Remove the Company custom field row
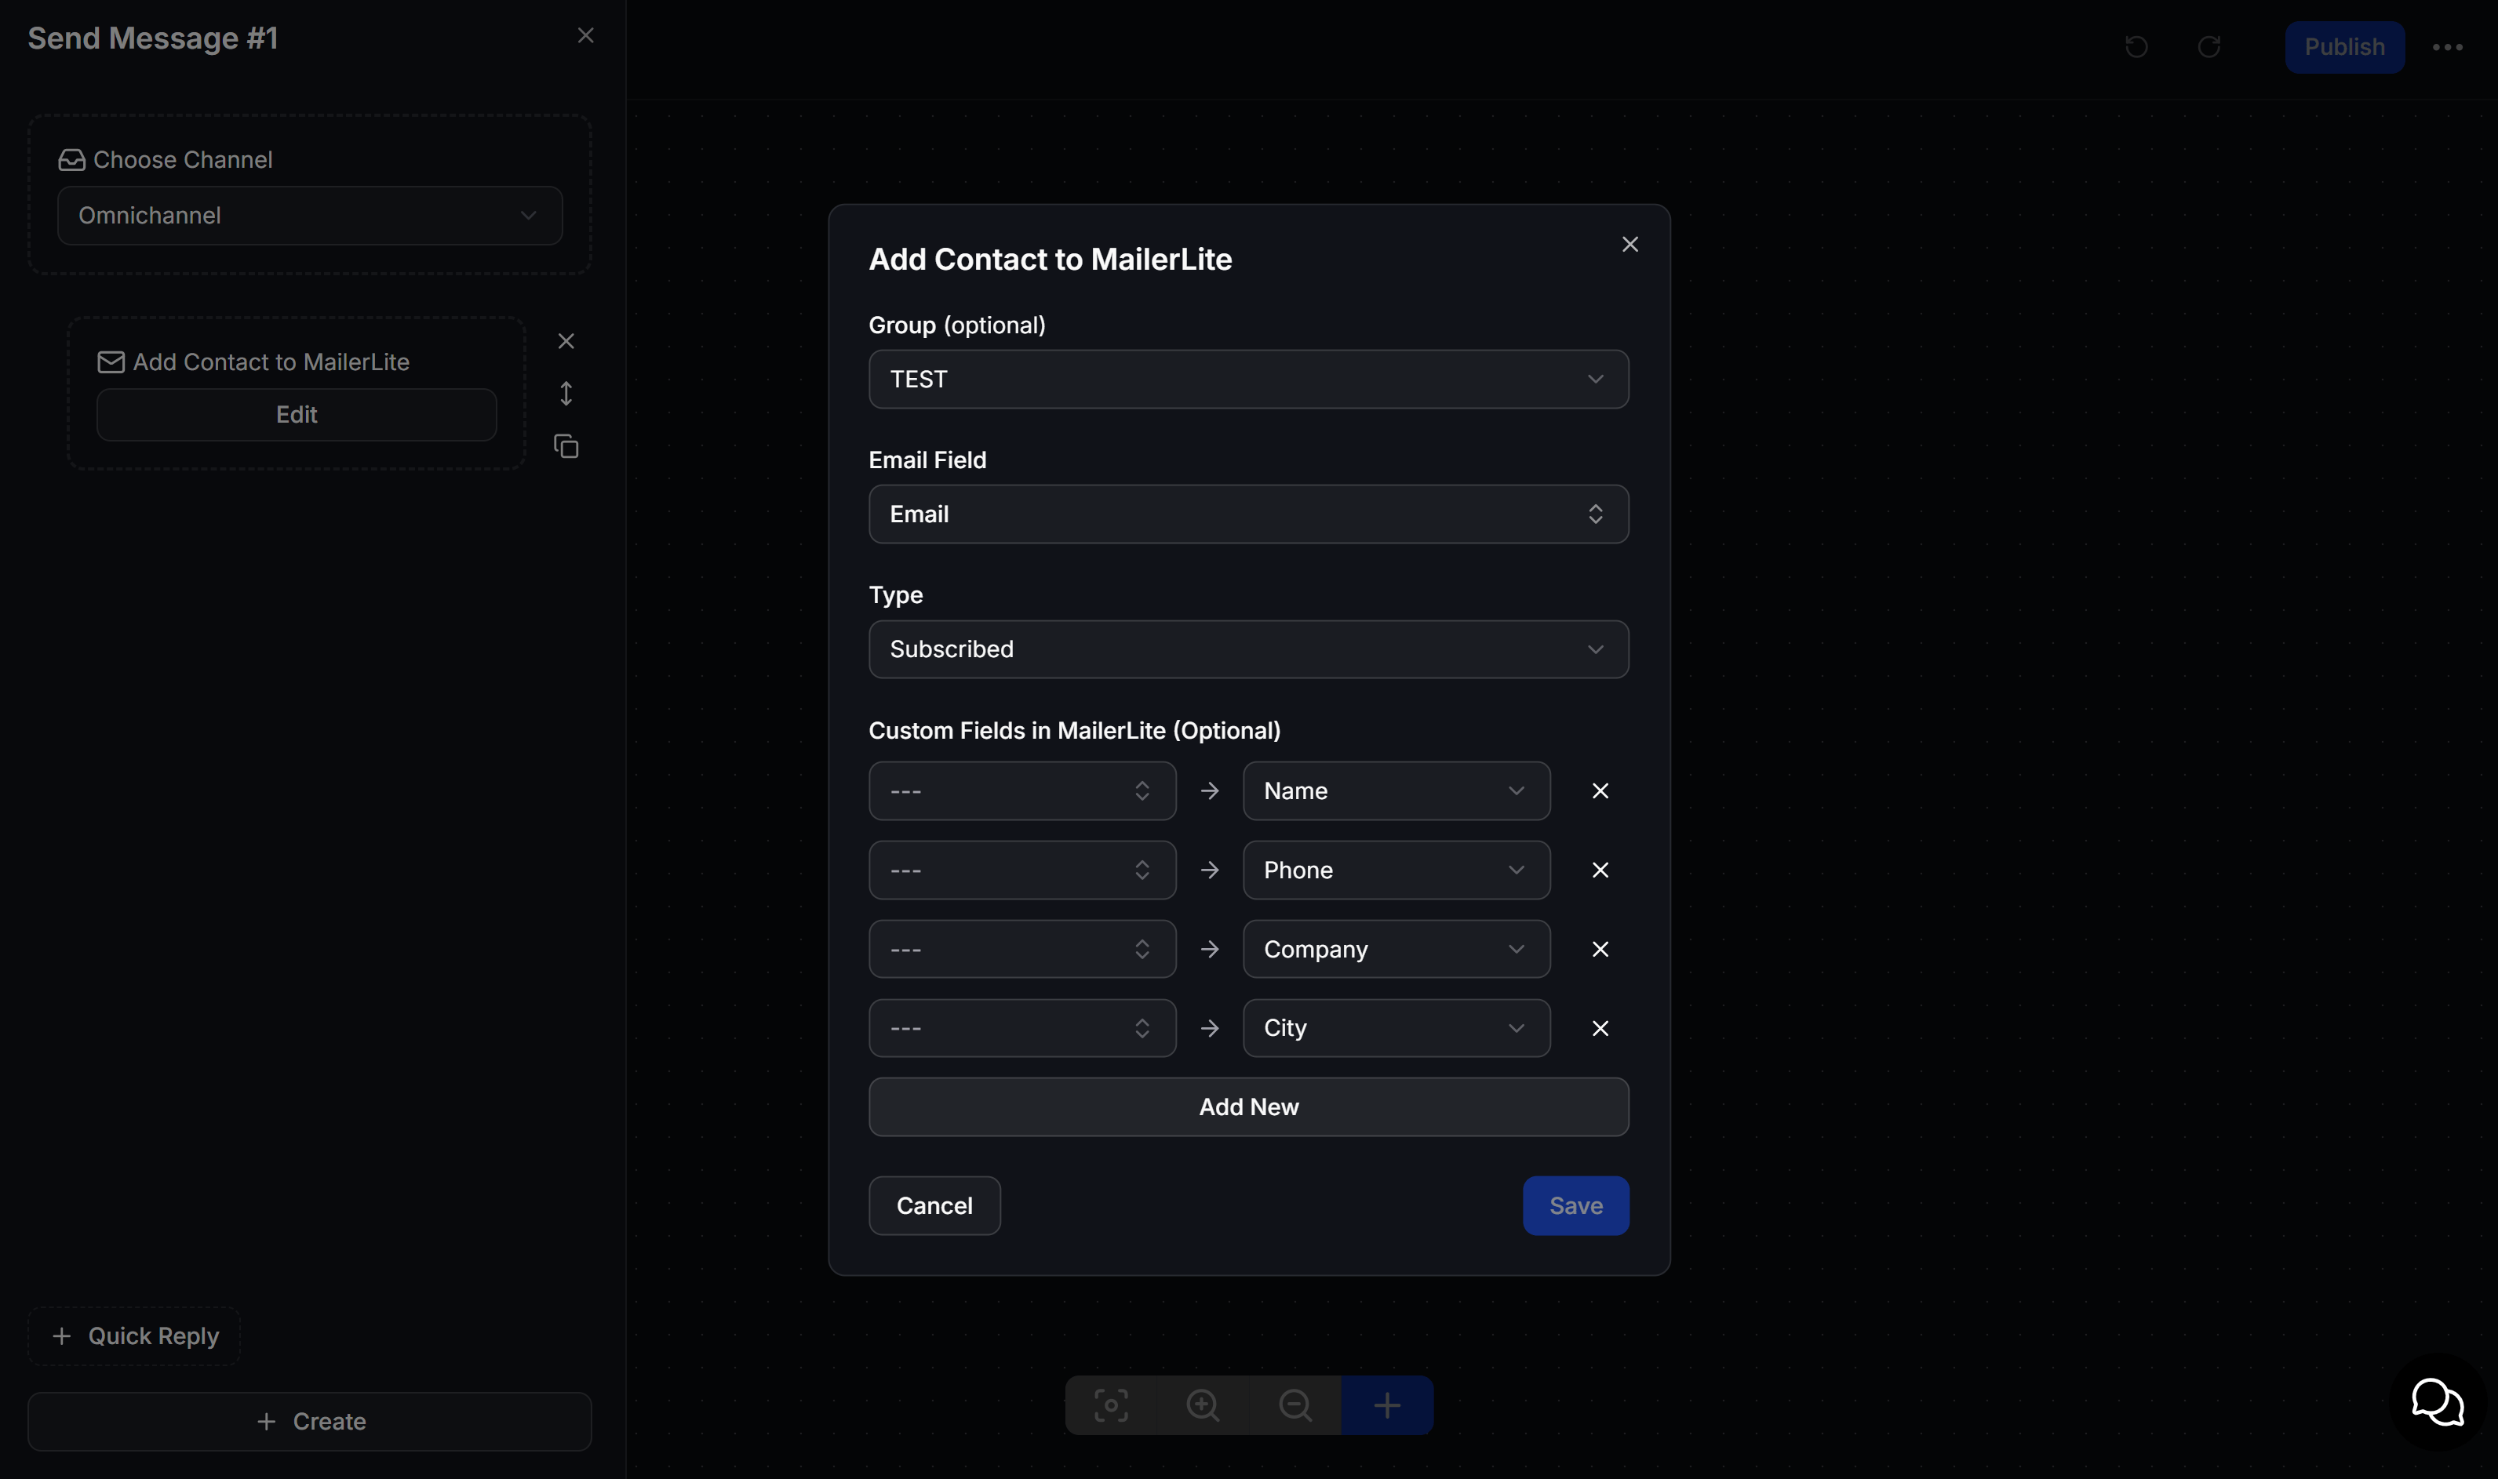The height and width of the screenshot is (1479, 2498). (1600, 949)
